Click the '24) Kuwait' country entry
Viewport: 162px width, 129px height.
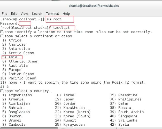click(x=66, y=120)
